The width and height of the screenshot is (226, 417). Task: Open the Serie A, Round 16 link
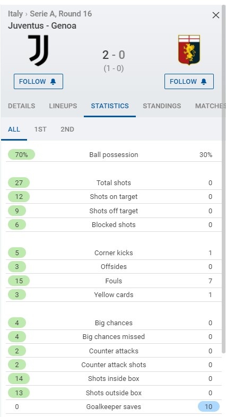(61, 14)
